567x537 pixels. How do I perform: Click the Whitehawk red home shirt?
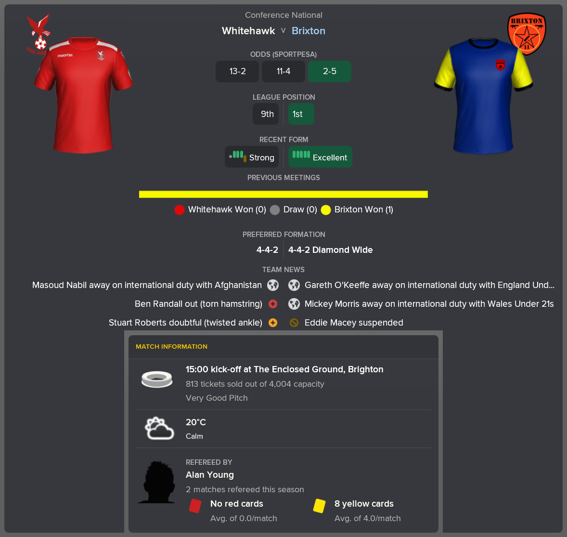84,95
